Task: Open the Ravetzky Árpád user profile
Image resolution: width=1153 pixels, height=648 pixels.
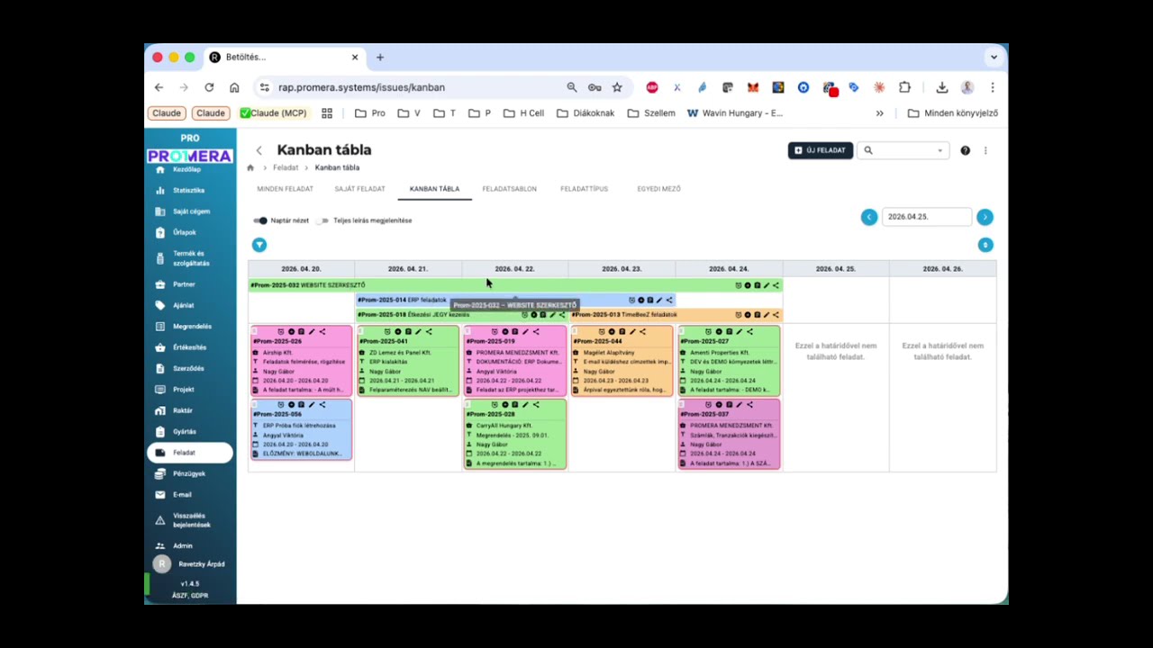Action: click(190, 564)
